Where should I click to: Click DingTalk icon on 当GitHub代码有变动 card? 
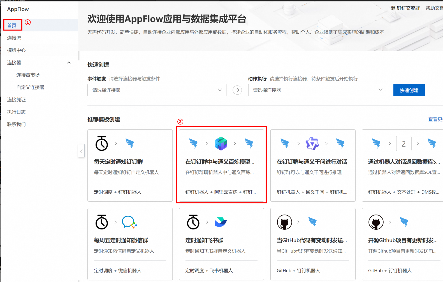coord(313,222)
